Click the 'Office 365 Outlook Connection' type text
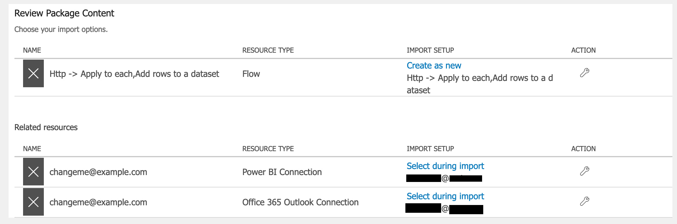677x224 pixels. (300, 202)
